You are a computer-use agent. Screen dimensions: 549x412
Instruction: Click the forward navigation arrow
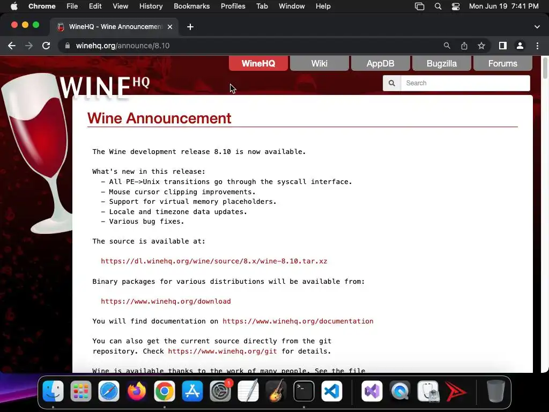(x=29, y=46)
